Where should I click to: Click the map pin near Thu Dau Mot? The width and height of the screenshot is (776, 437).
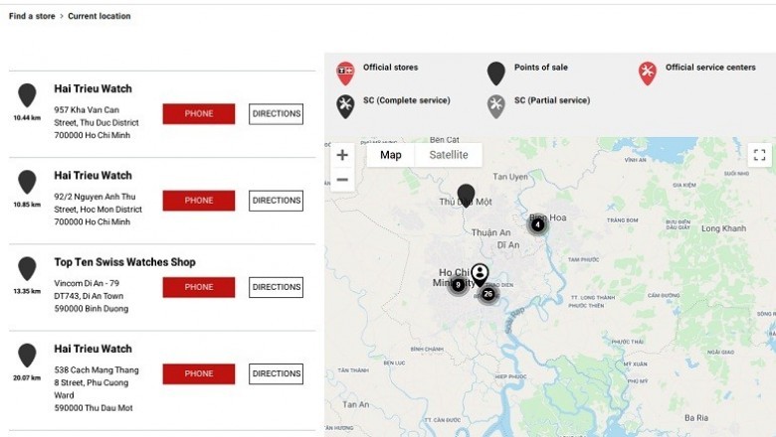pos(466,195)
